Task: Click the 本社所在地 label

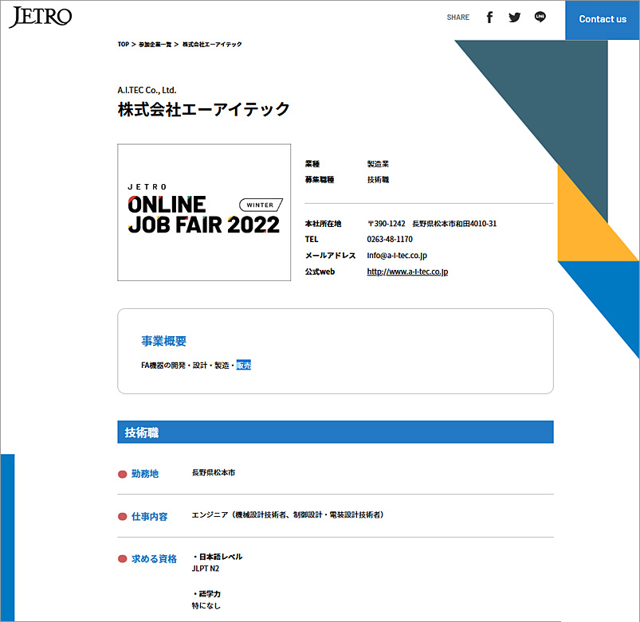Action: click(323, 224)
